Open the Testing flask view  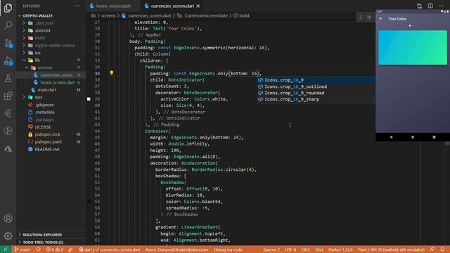8,78
